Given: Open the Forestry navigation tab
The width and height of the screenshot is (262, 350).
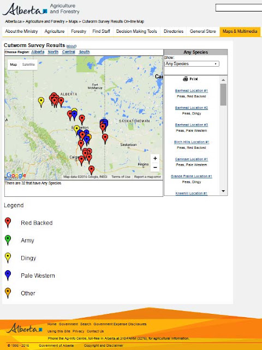Looking at the screenshot, I should click(x=79, y=32).
